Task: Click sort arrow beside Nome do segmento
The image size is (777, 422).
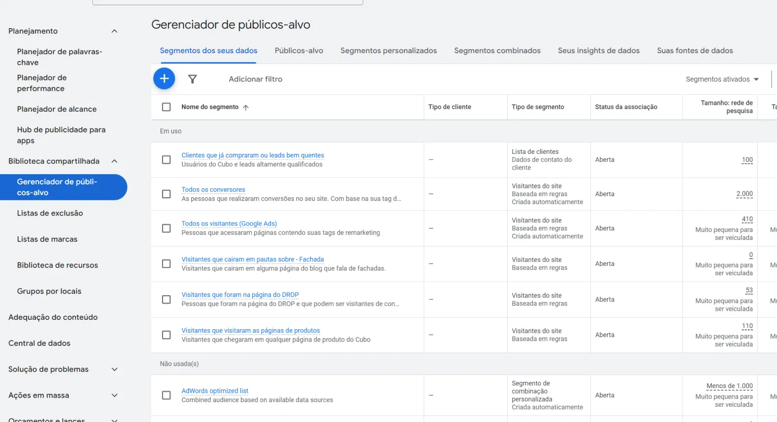Action: [246, 107]
